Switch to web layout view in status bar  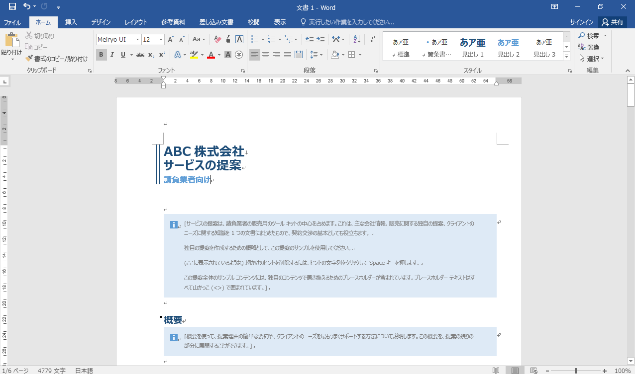point(533,371)
